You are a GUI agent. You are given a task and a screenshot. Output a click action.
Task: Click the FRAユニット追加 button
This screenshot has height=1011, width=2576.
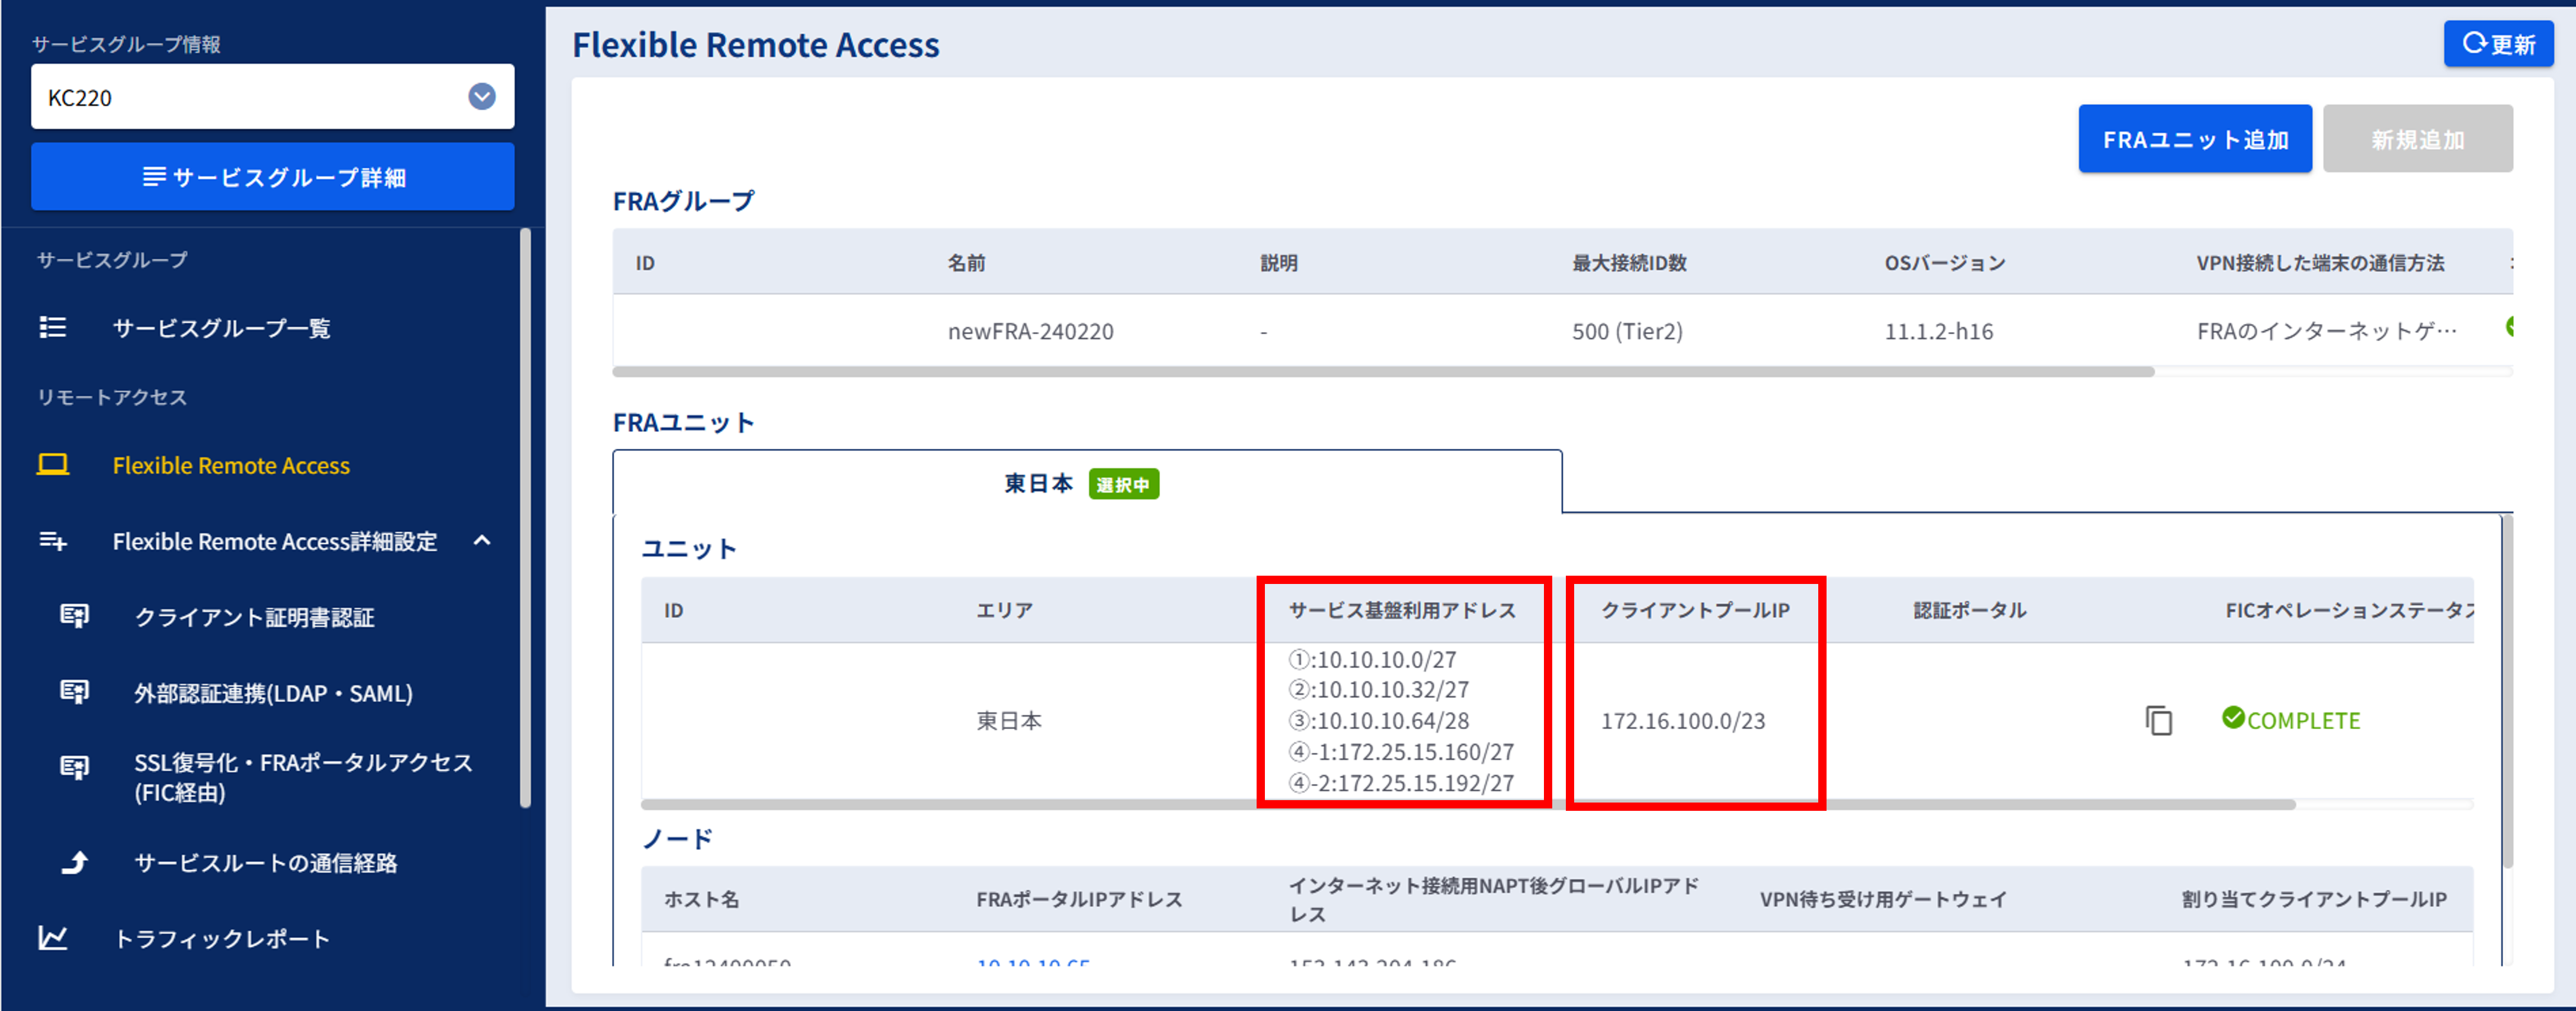2194,139
